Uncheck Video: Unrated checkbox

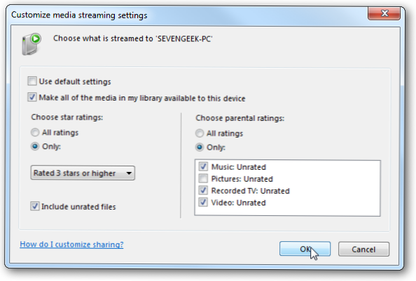click(203, 202)
